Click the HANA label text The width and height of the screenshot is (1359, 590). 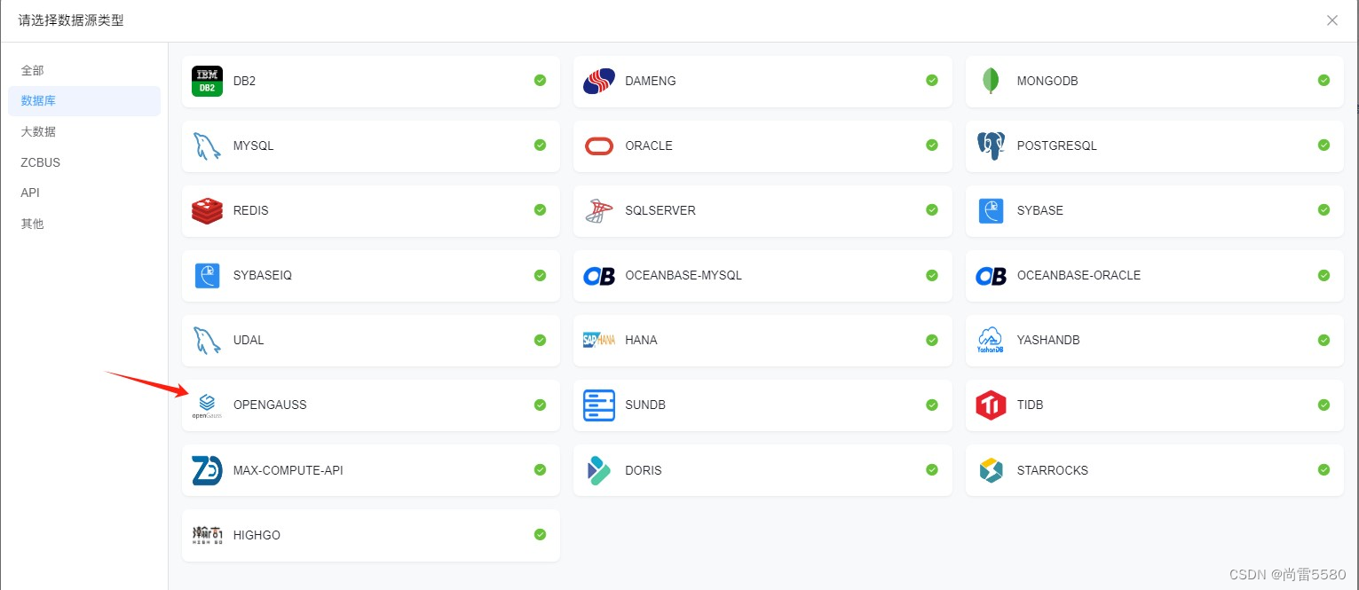[x=641, y=340]
